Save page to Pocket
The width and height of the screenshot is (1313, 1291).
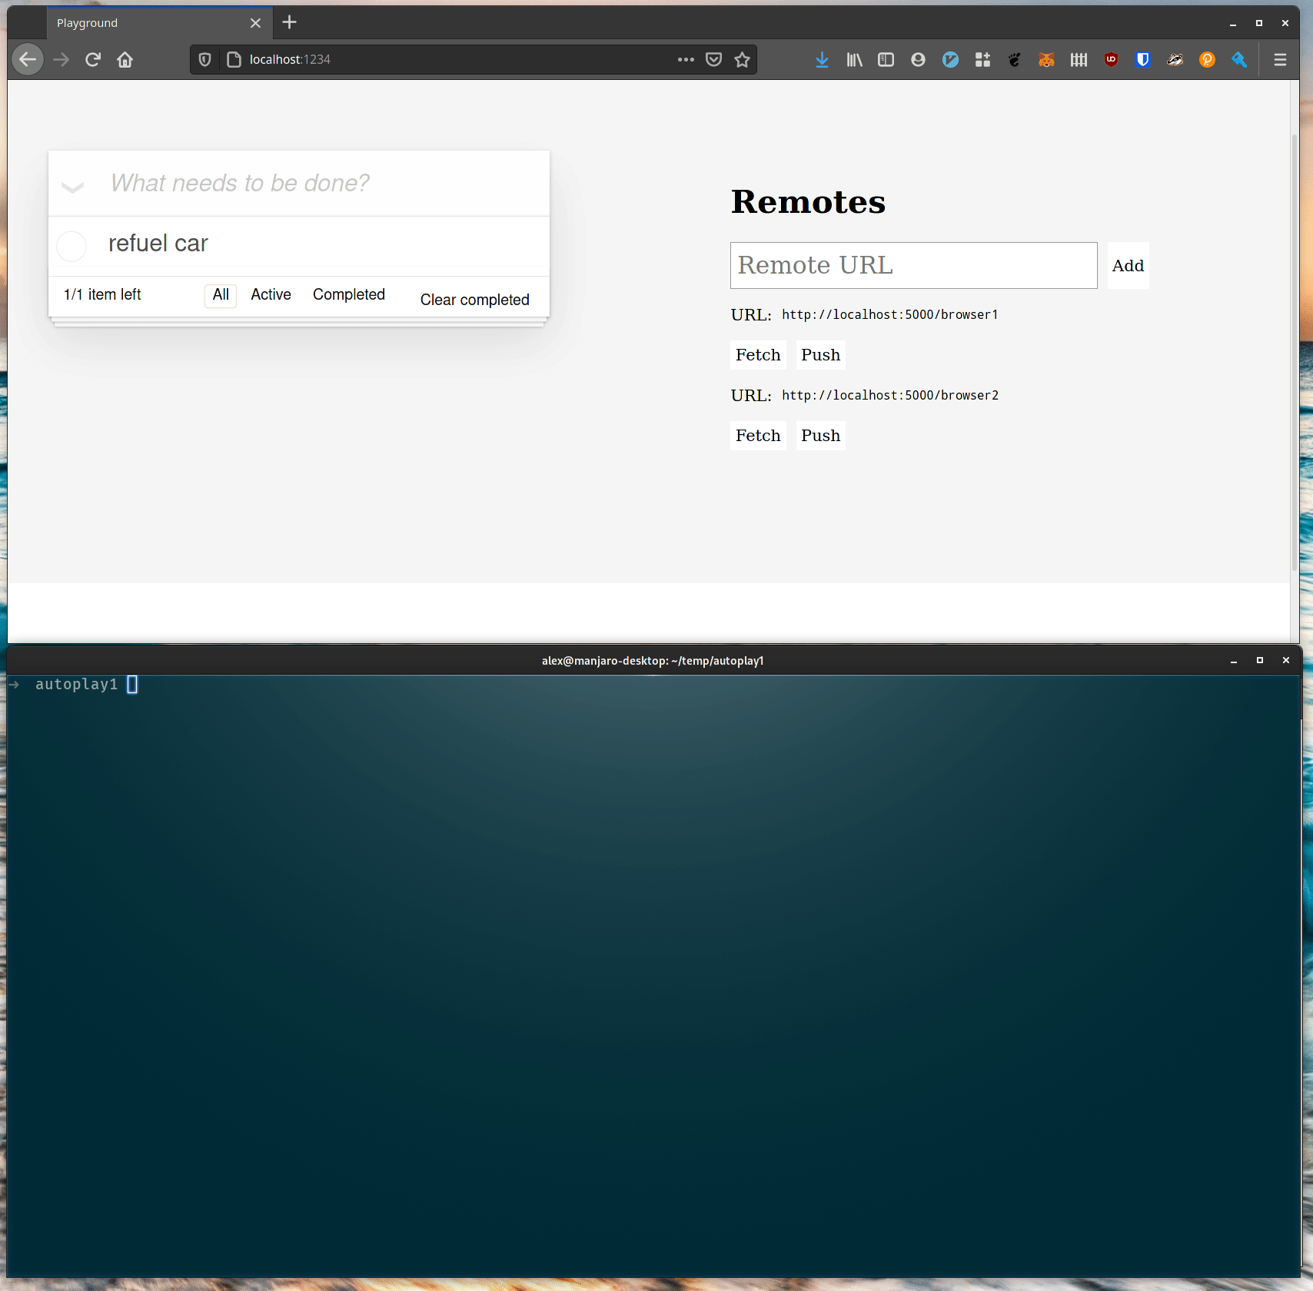[x=713, y=59]
